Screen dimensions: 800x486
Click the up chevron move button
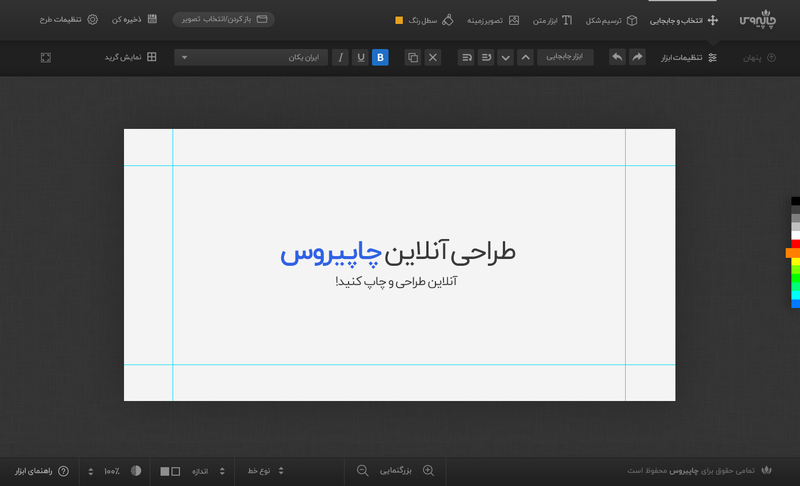(526, 57)
